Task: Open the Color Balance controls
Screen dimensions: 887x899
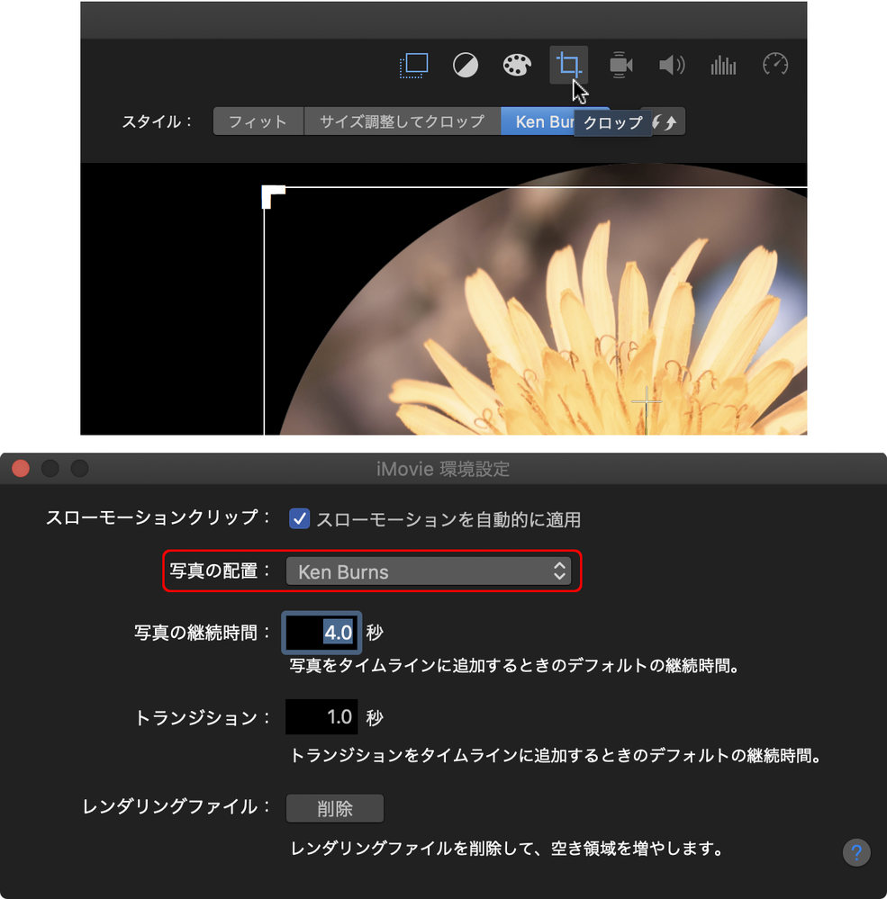Action: pos(466,64)
